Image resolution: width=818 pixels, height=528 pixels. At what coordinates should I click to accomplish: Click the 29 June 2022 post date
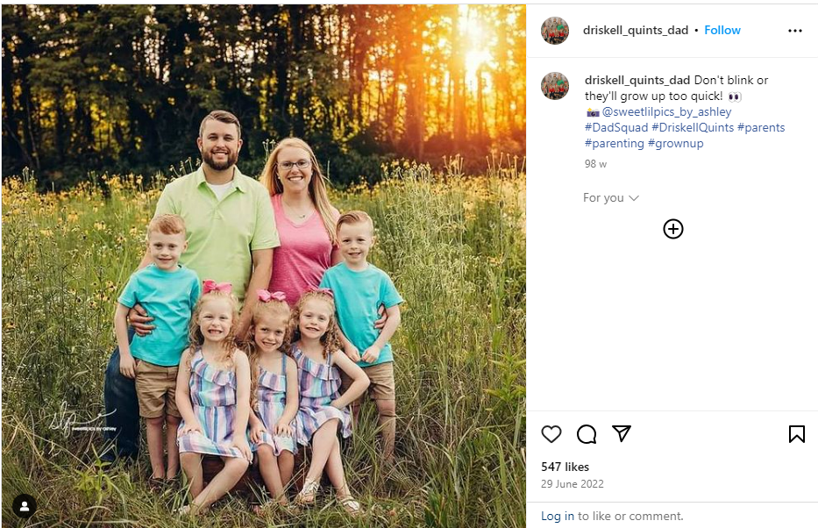572,484
